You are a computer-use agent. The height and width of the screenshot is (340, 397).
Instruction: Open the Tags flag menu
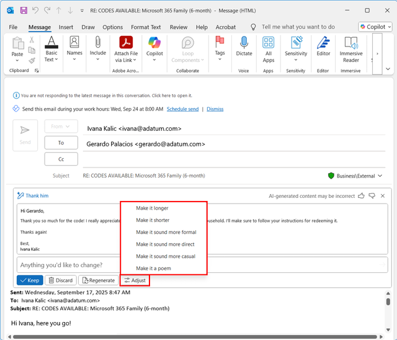click(220, 48)
